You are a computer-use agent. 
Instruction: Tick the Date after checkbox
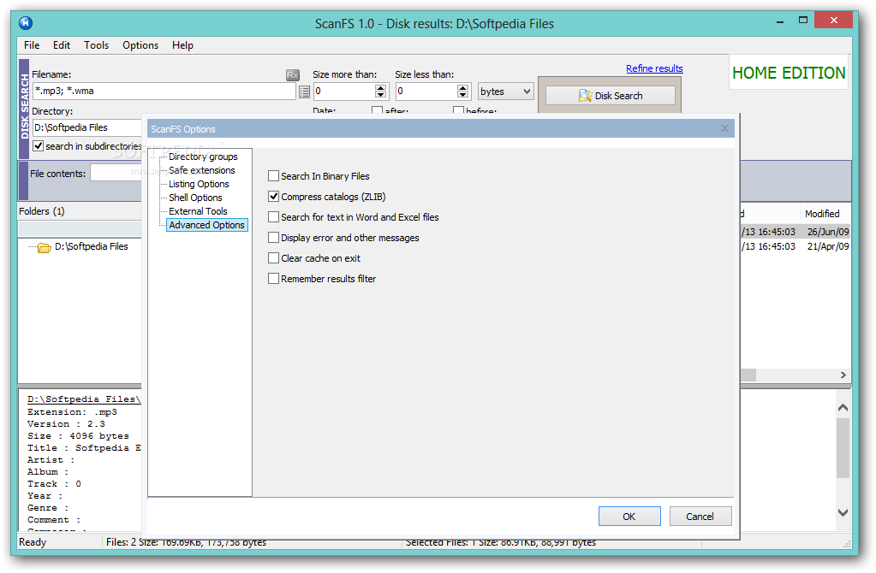[377, 110]
